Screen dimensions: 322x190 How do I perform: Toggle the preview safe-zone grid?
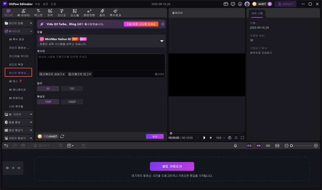pos(236,138)
